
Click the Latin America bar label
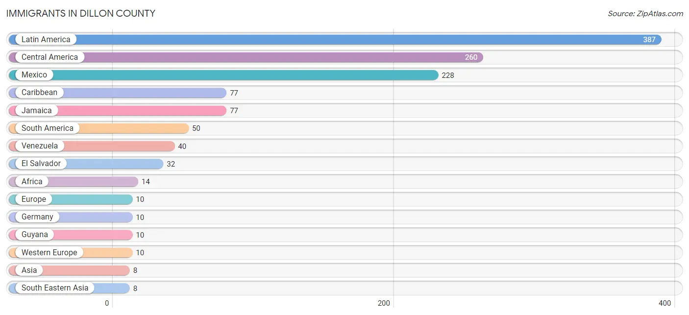[x=46, y=39]
